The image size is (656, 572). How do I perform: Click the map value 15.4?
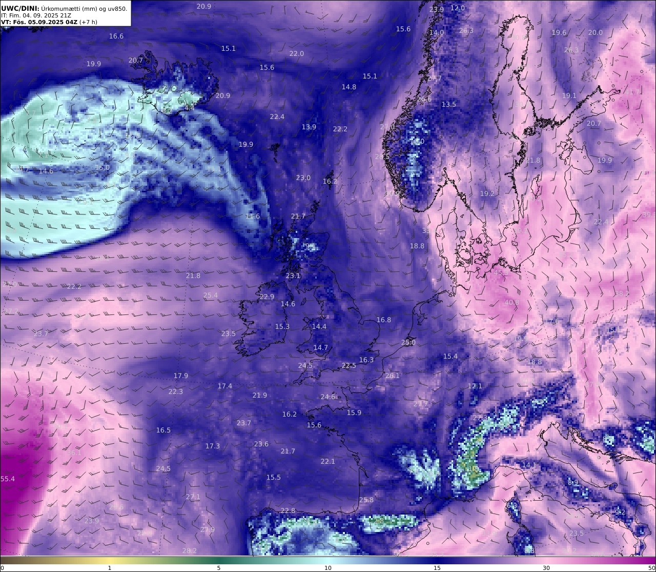click(x=450, y=357)
